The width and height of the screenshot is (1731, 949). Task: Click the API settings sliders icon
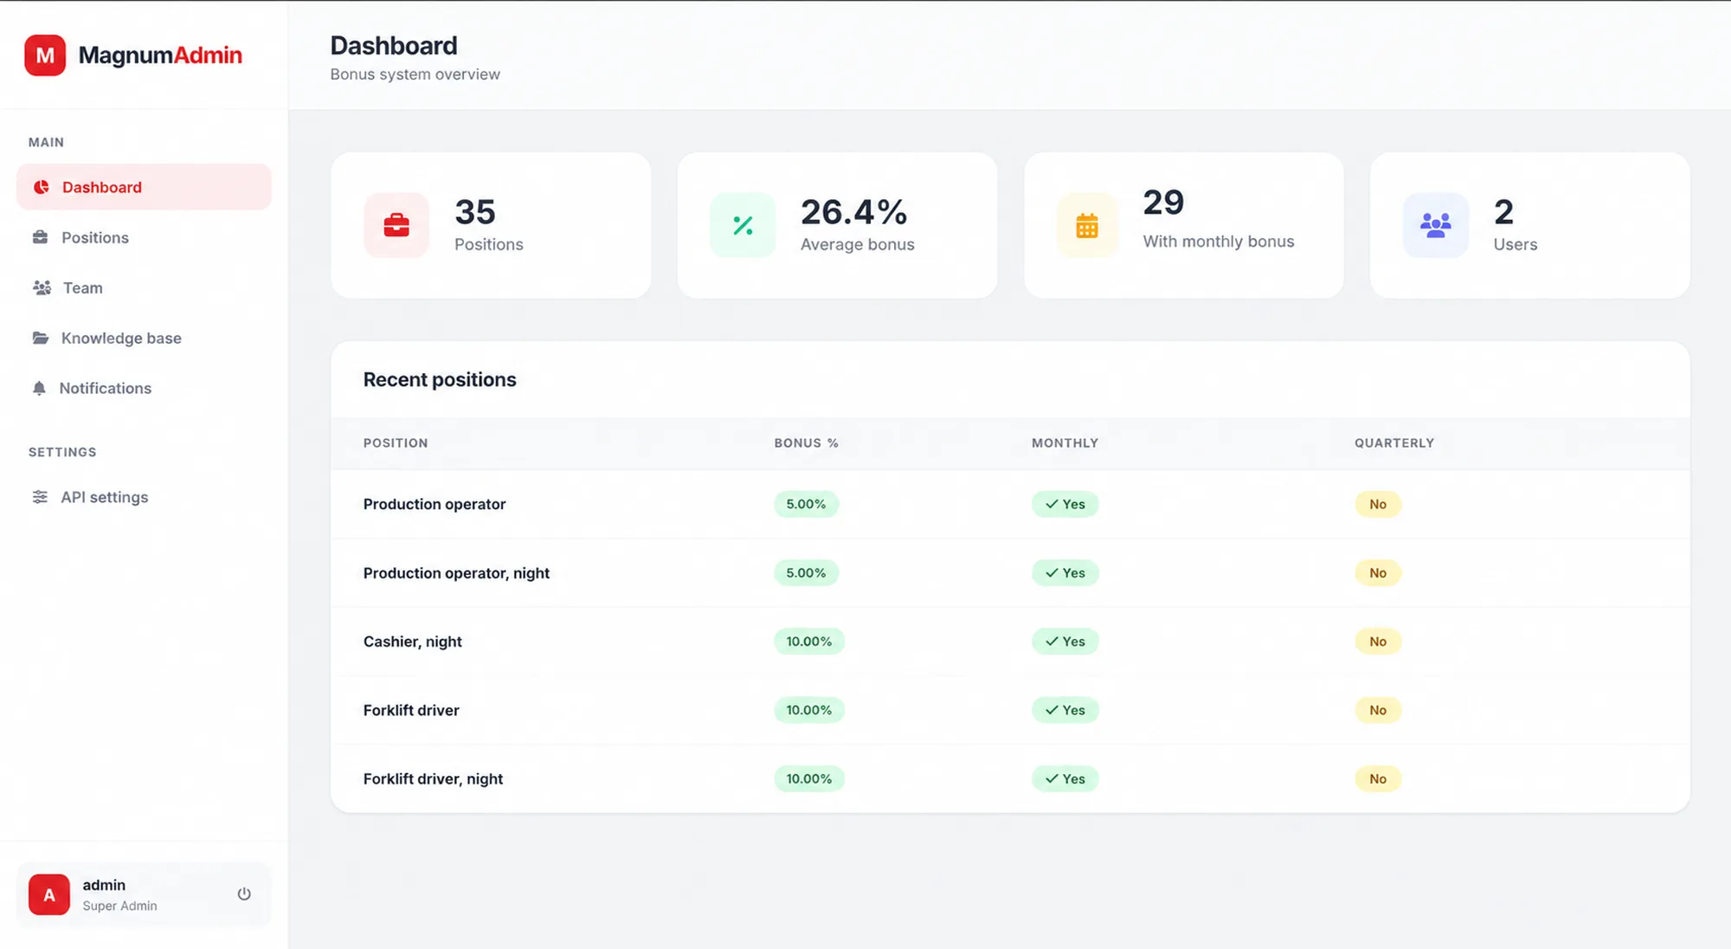point(40,497)
